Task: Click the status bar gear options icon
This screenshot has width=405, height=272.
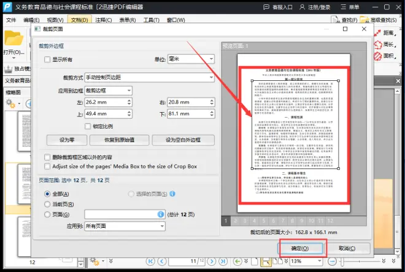Action: [x=94, y=262]
